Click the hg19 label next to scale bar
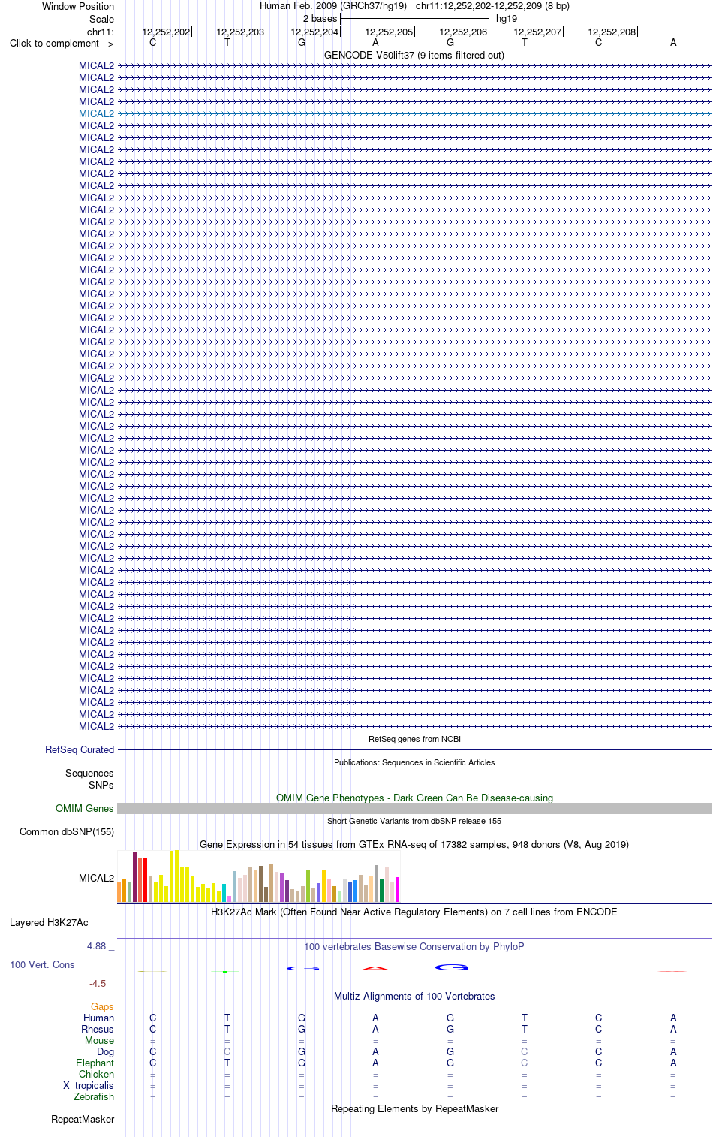The image size is (713, 1137). point(507,18)
